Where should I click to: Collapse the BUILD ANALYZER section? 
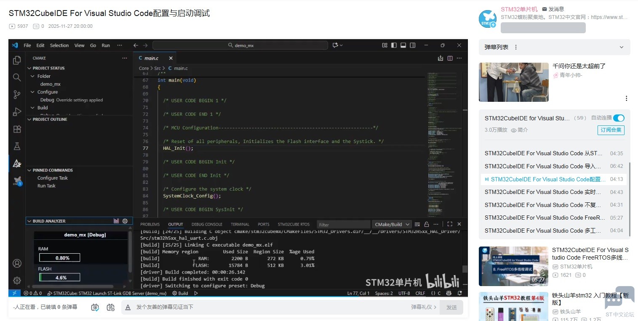(x=29, y=221)
